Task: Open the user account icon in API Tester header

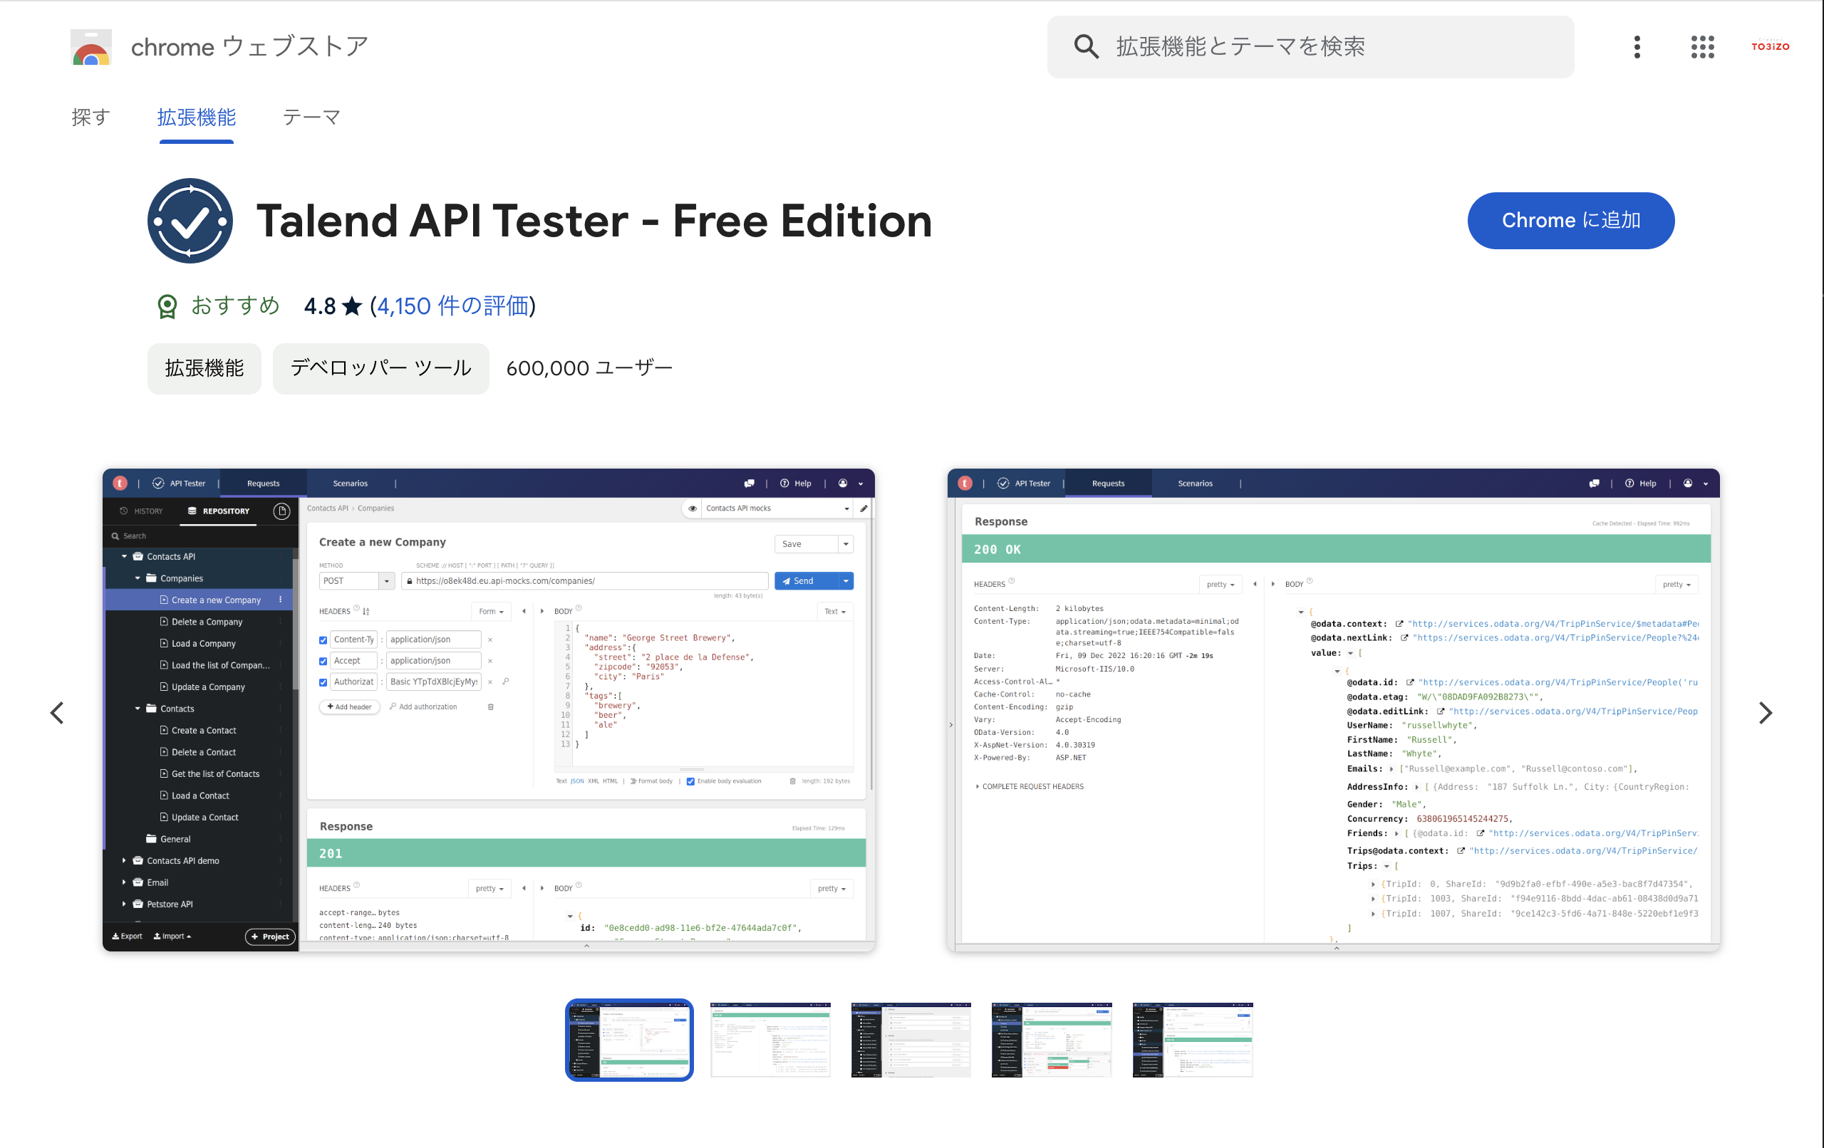Action: click(842, 483)
